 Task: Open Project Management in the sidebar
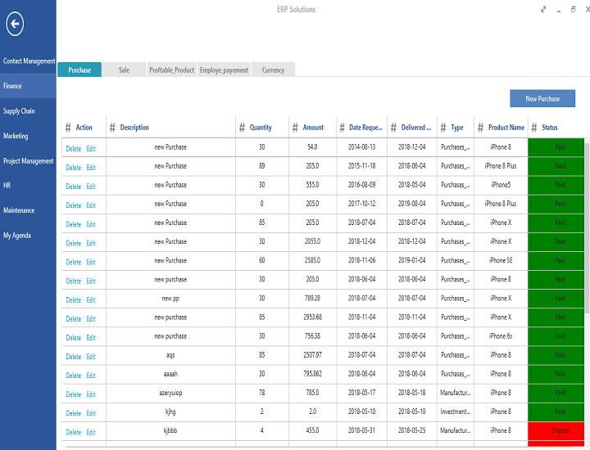tap(28, 160)
